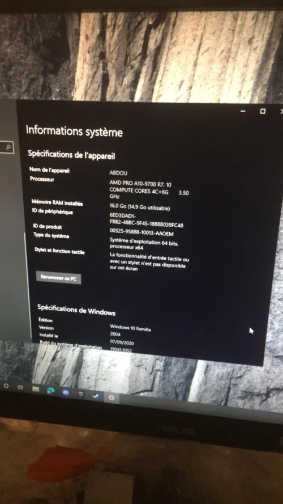The height and width of the screenshot is (504, 283).
Task: Open Cortana circle in taskbar
Action: [6, 385]
